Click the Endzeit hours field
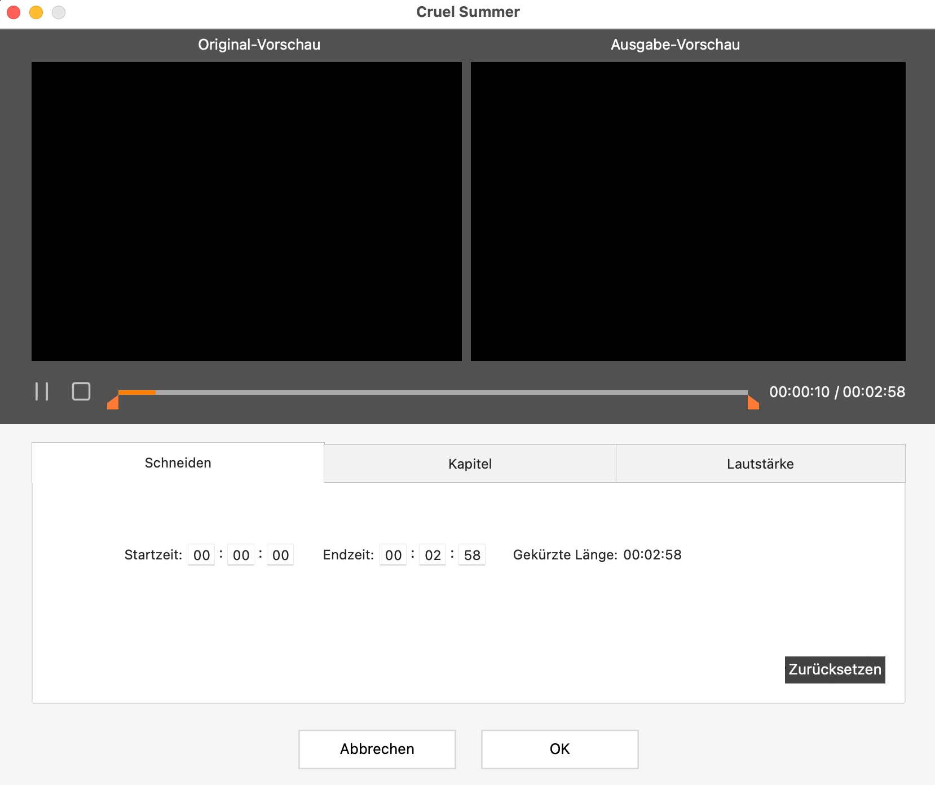 click(x=393, y=555)
